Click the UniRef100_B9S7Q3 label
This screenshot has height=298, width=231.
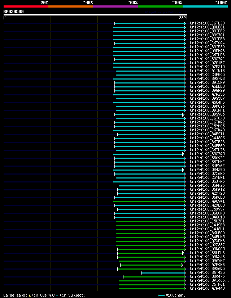click(207, 78)
